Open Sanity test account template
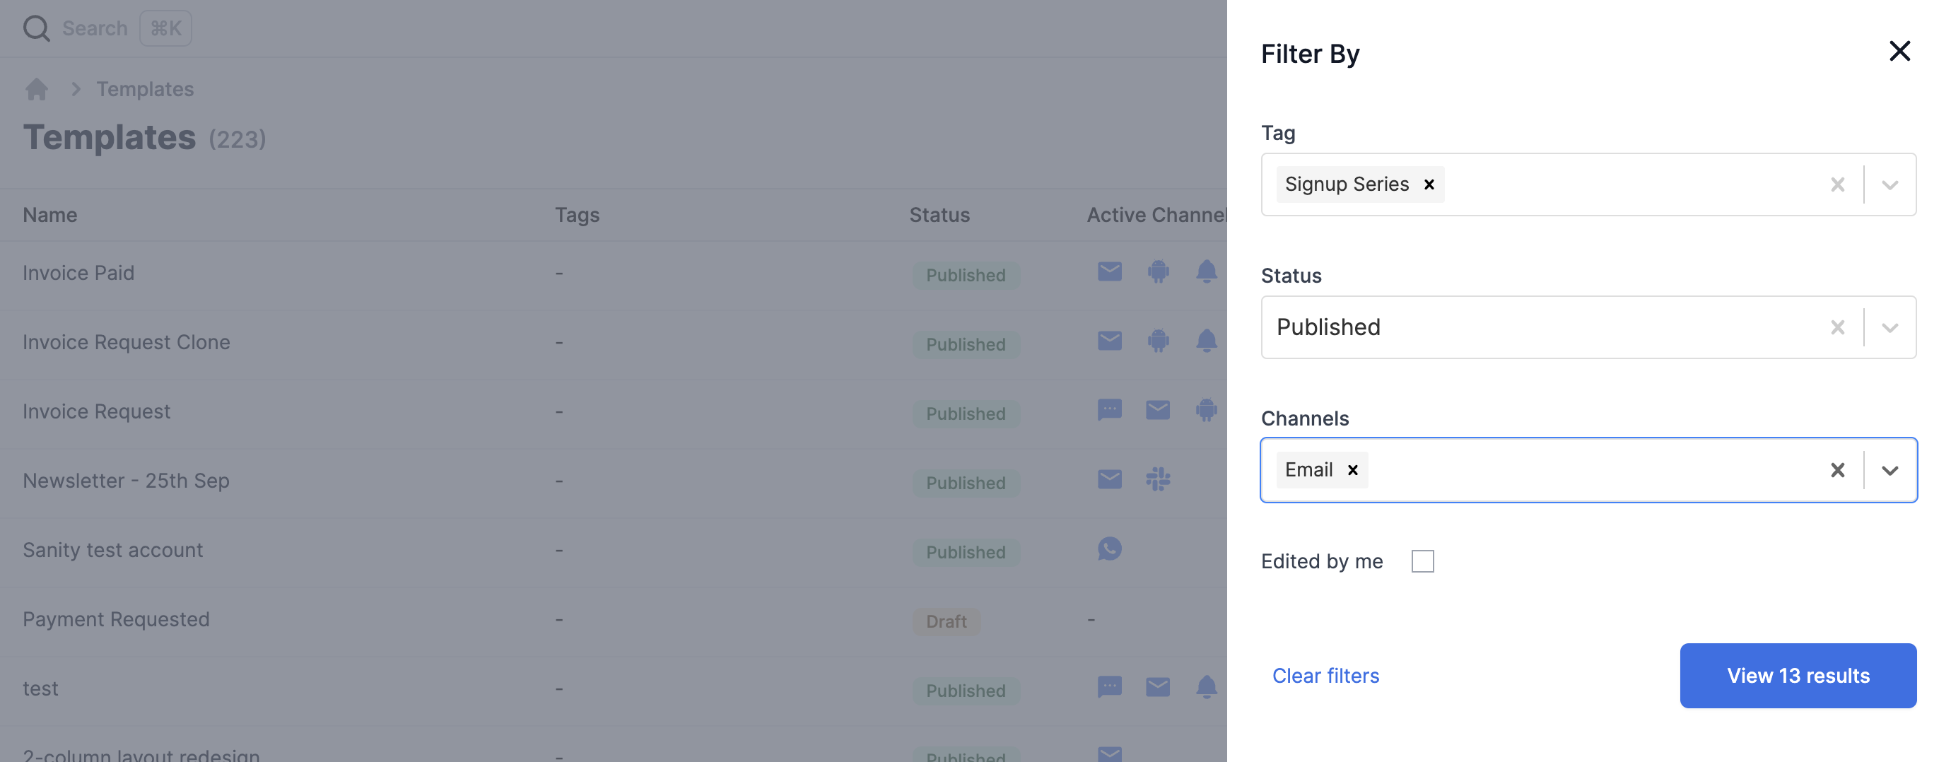Screen dimensions: 1951x762 [x=112, y=550]
